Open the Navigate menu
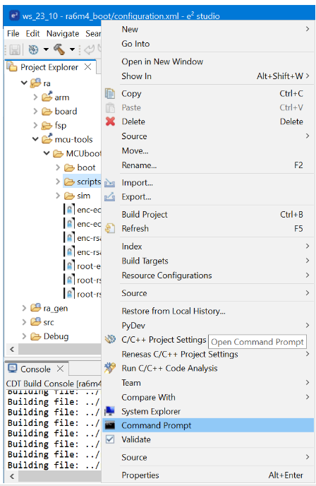316x486 pixels. tap(63, 33)
